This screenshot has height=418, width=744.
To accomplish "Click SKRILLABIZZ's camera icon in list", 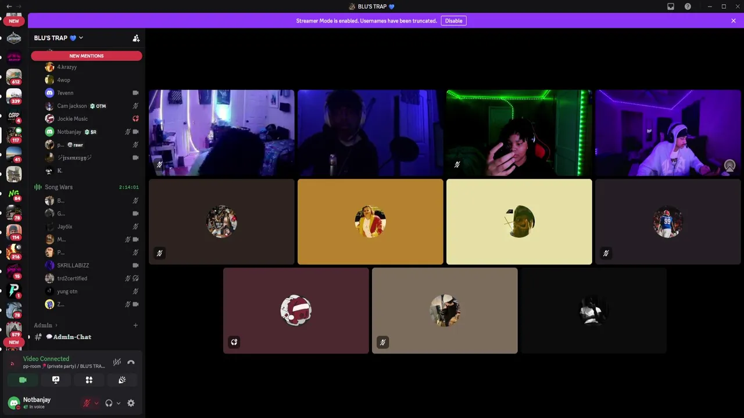I will (135, 265).
